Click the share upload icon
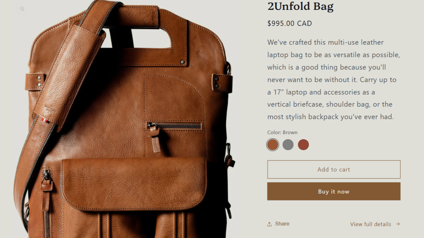Image resolution: width=424 pixels, height=238 pixels. [269, 224]
